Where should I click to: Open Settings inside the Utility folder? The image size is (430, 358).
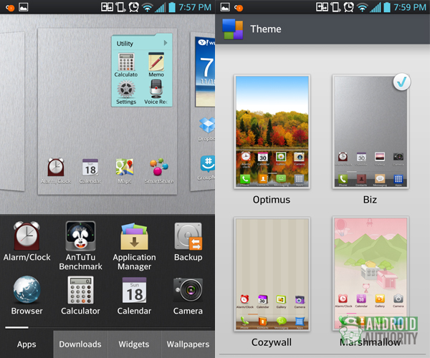(126, 89)
